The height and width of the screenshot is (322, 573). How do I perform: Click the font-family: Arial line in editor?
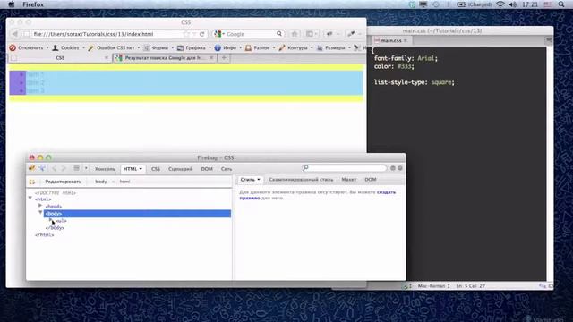pos(406,58)
